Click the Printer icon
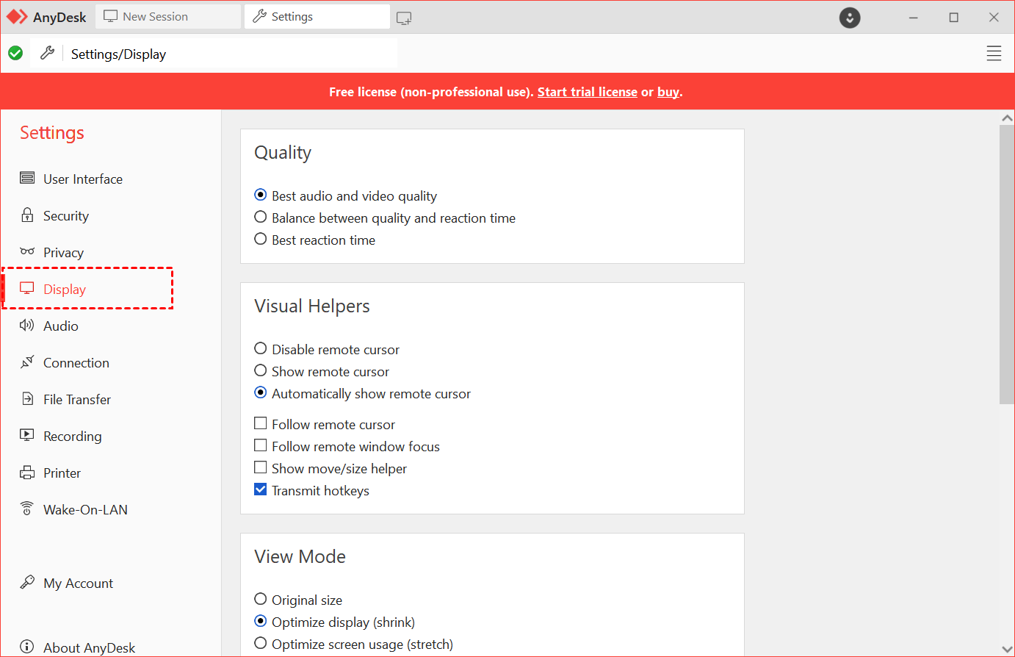Image resolution: width=1015 pixels, height=657 pixels. tap(27, 472)
